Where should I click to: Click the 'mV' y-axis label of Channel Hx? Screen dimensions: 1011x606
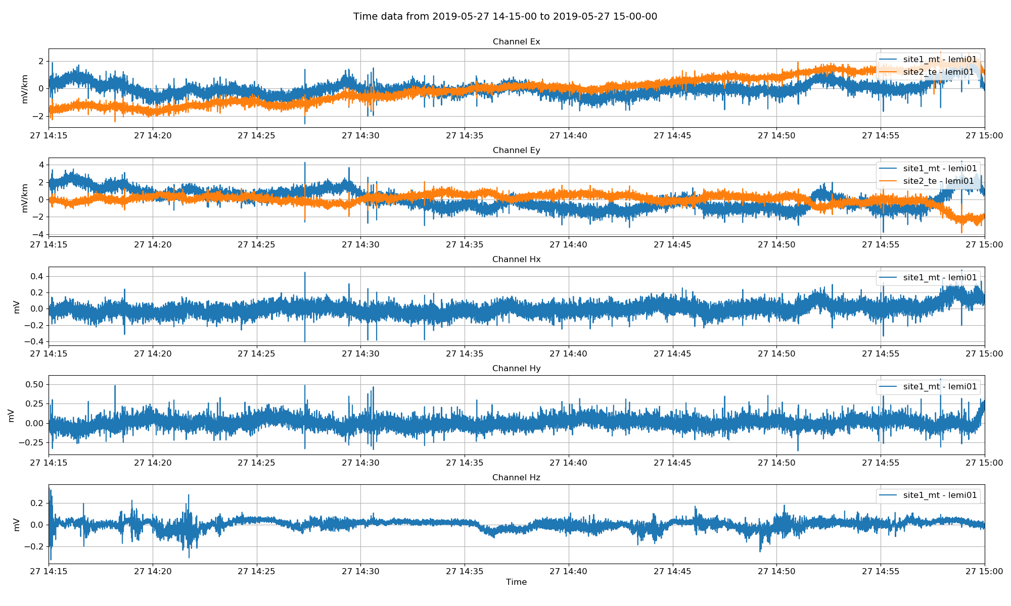point(17,306)
